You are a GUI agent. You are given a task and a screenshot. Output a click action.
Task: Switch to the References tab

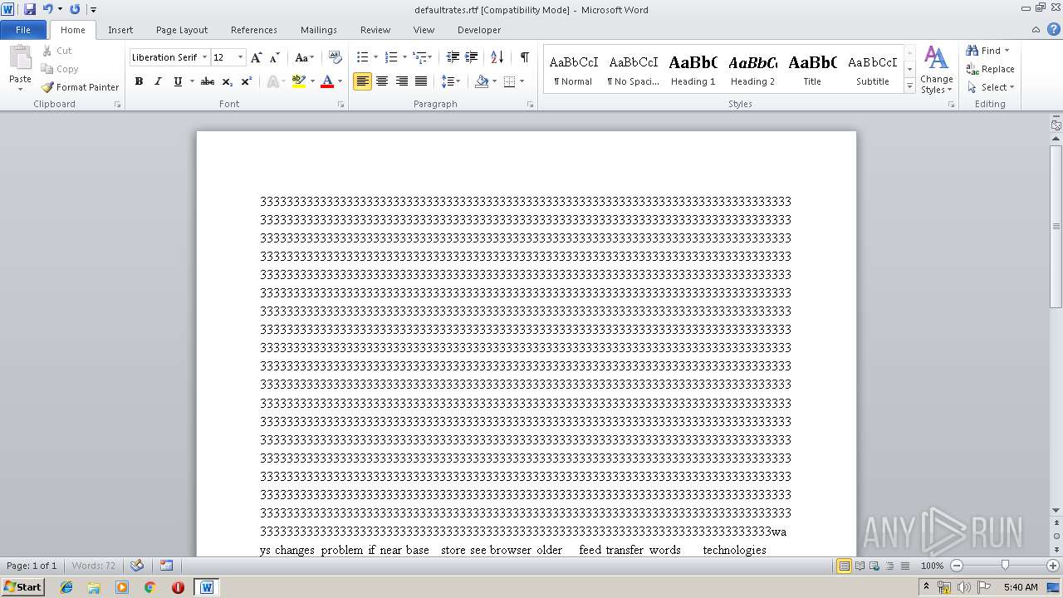click(254, 30)
